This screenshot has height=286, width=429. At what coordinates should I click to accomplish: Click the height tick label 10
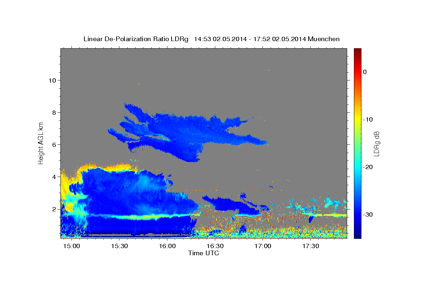(x=52, y=80)
